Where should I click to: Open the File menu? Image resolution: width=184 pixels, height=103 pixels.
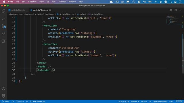click(x=18, y=2)
